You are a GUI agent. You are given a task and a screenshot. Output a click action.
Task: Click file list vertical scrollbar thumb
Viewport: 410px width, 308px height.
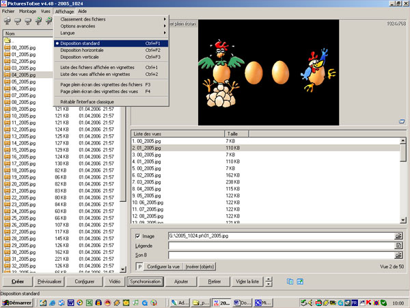click(x=123, y=154)
